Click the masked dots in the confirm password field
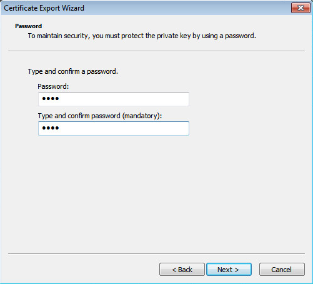The width and height of the screenshot is (313, 284). 51,128
